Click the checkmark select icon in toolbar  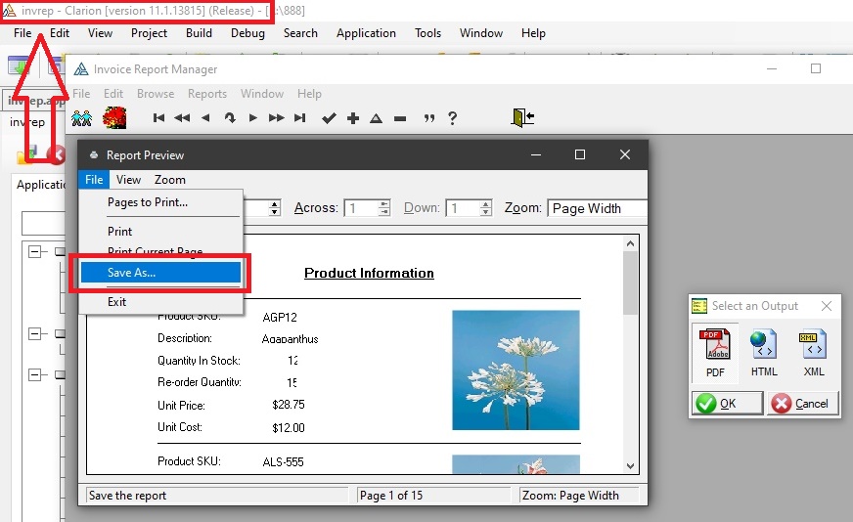coord(329,118)
